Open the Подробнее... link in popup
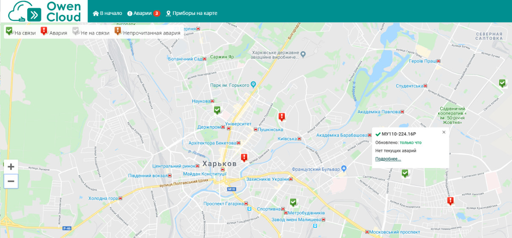The height and width of the screenshot is (238, 512). coord(388,159)
